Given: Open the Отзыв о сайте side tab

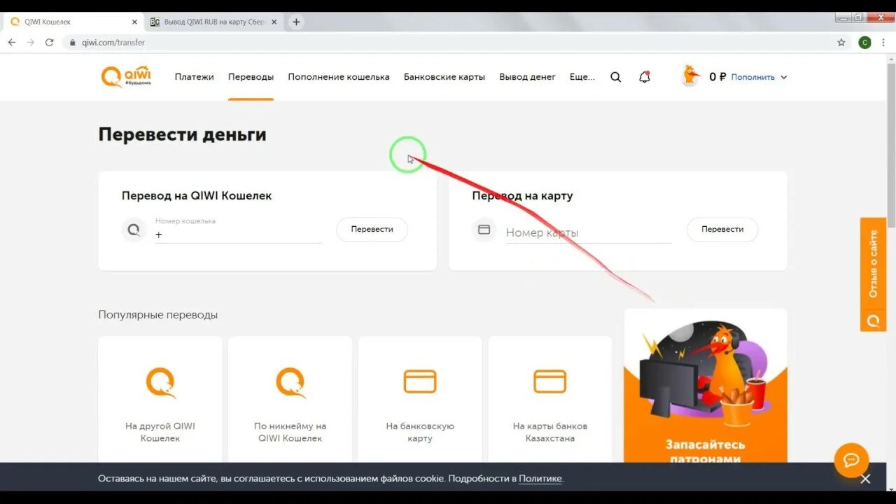Looking at the screenshot, I should click(873, 274).
